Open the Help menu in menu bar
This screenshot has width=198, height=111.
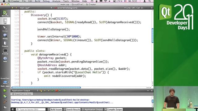[x=84, y=1]
